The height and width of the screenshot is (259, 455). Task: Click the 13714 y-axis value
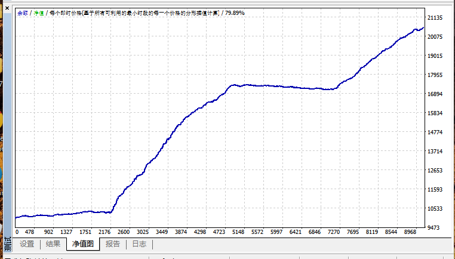tap(435, 152)
